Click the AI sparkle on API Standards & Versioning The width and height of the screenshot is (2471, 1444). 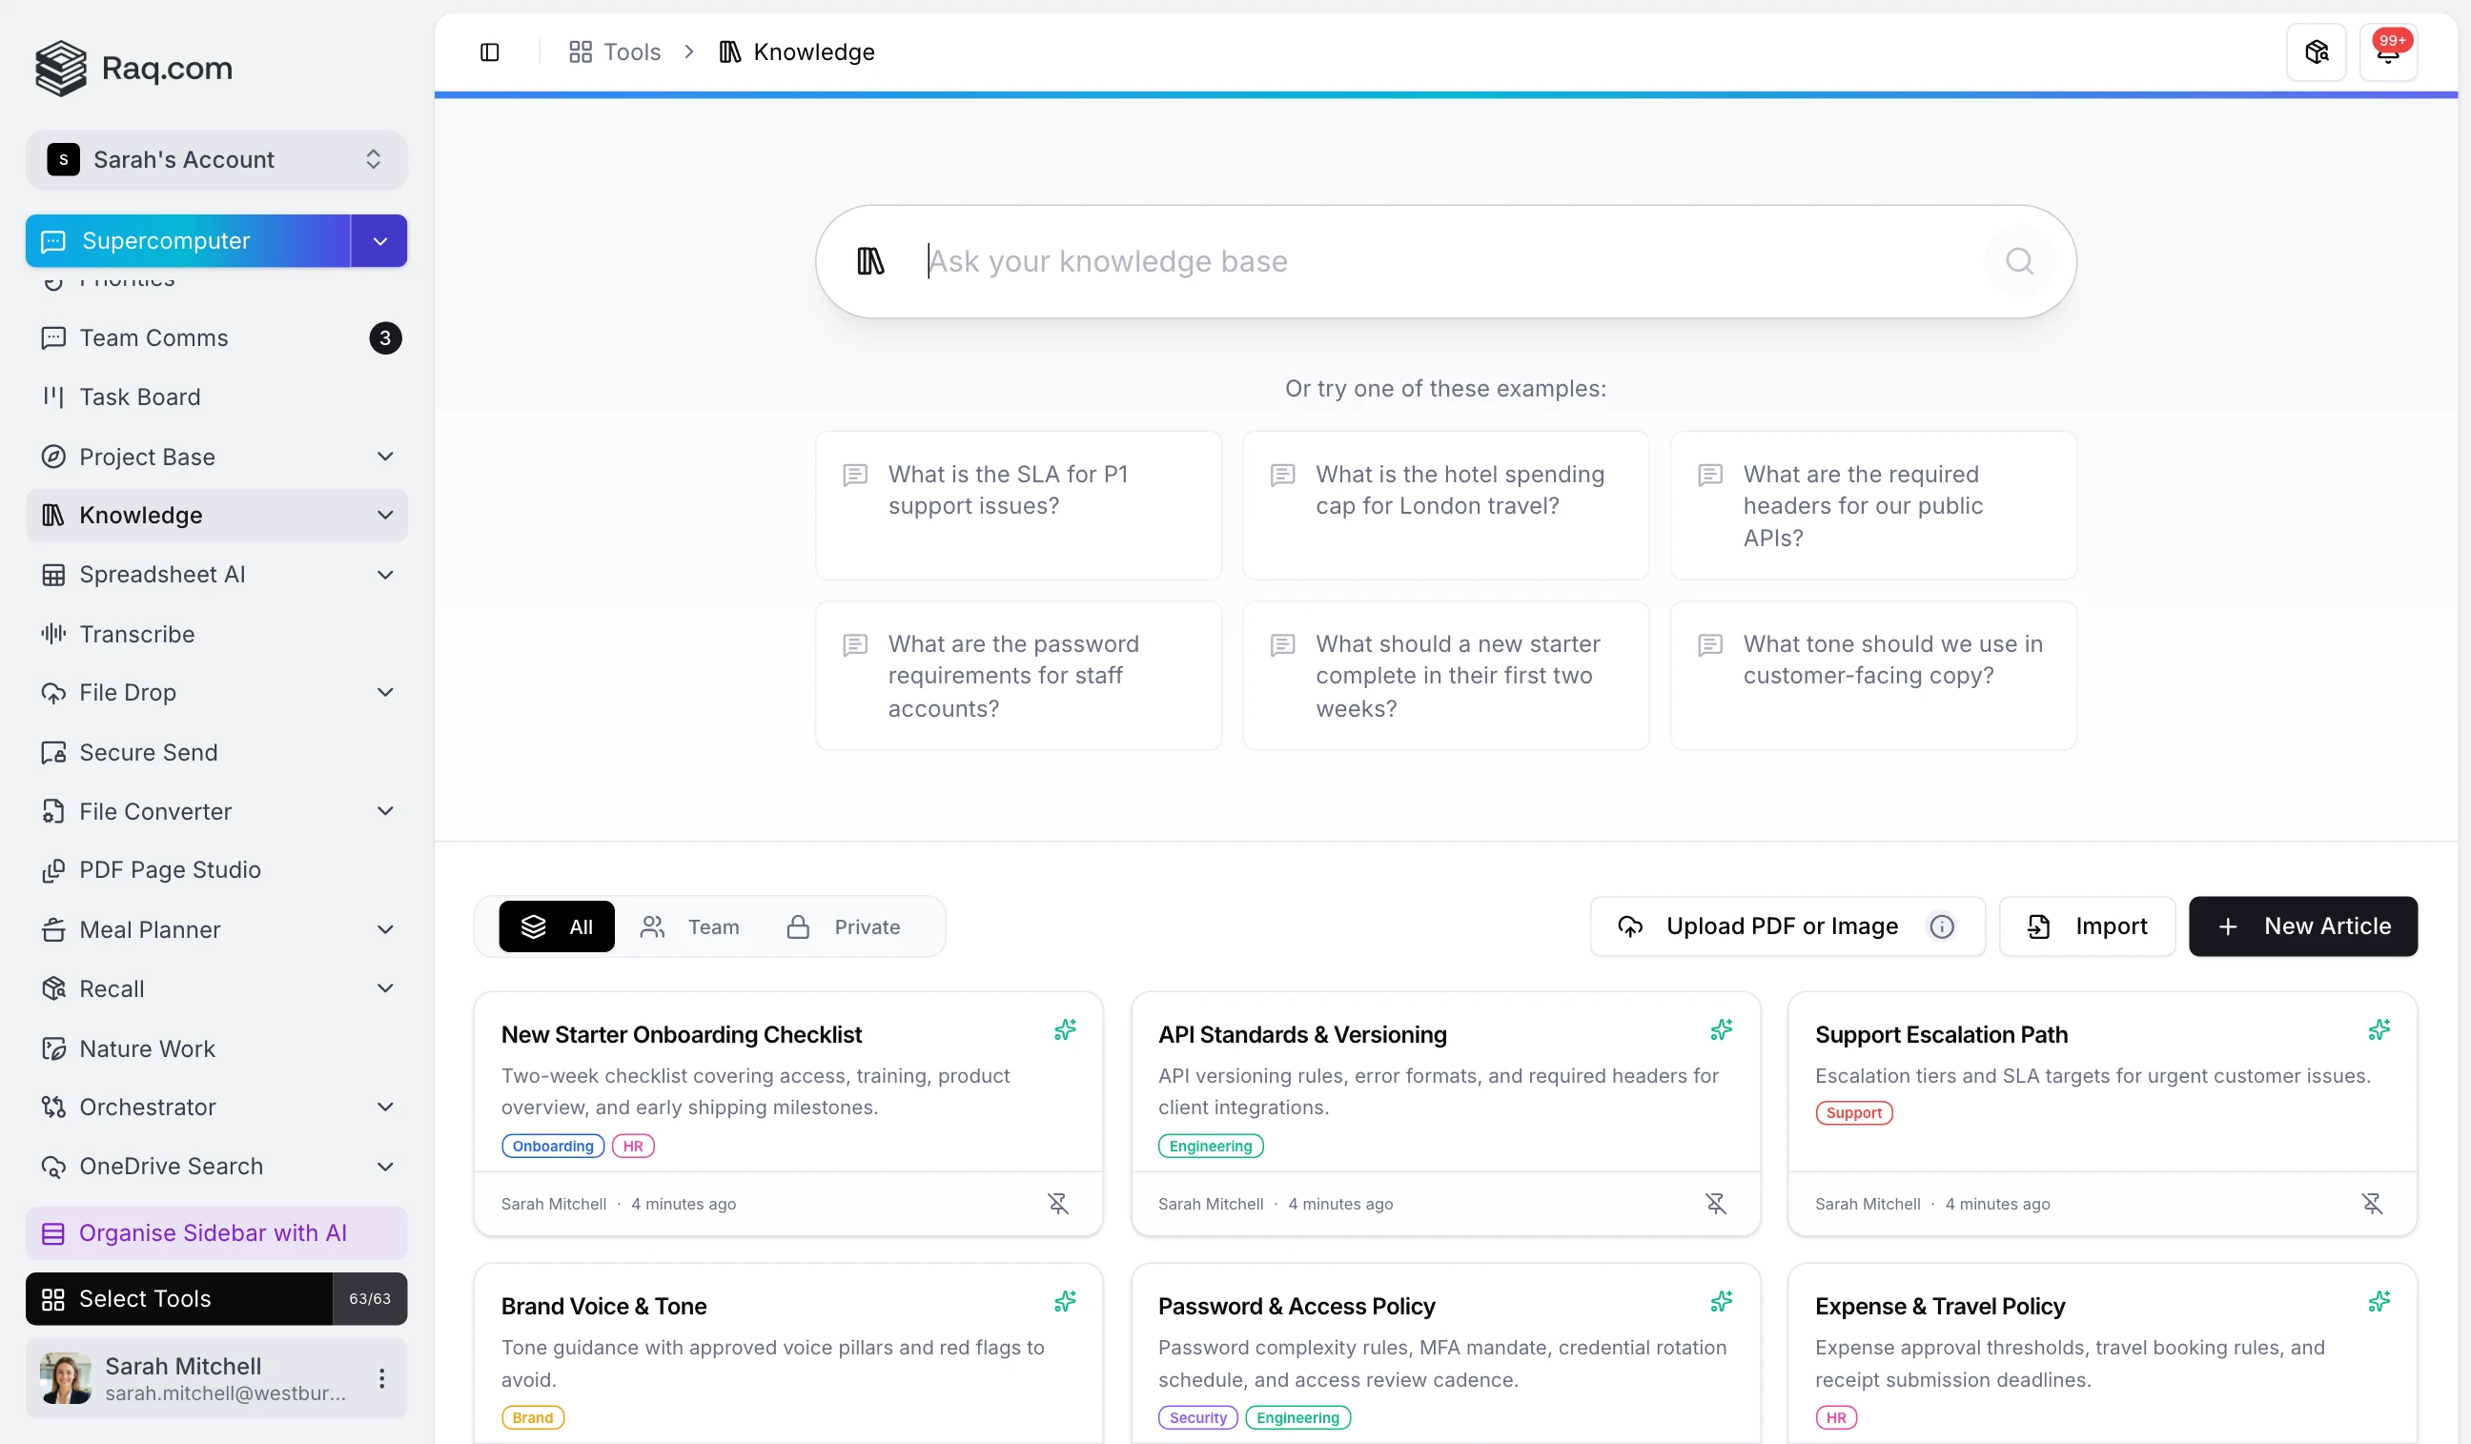point(1721,1029)
